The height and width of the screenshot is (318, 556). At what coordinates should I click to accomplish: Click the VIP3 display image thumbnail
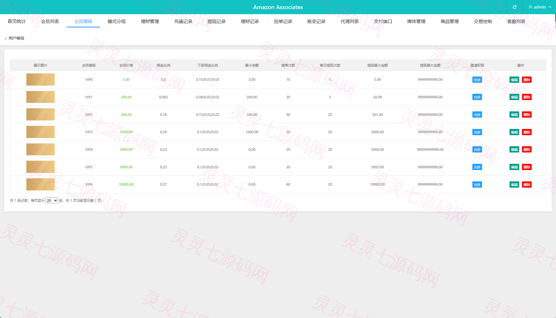click(41, 132)
